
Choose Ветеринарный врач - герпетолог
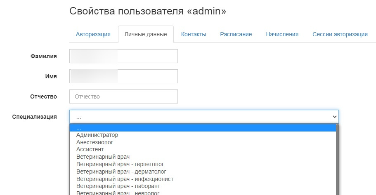pyautogui.click(x=203, y=164)
